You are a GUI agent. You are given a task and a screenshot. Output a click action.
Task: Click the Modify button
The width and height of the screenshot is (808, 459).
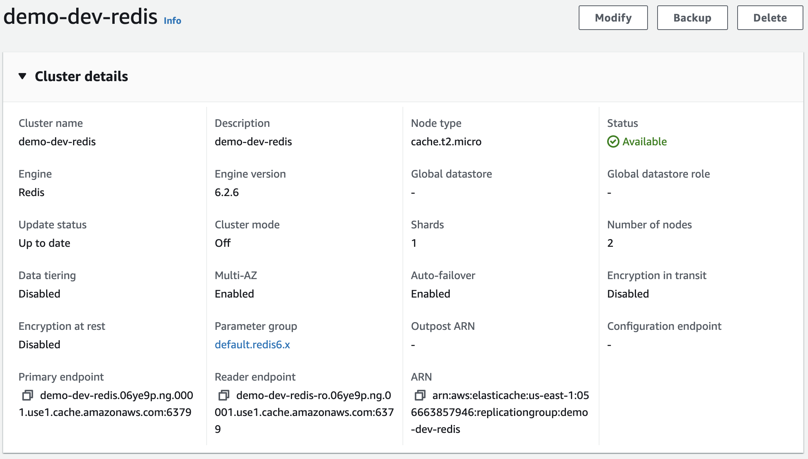[613, 18]
